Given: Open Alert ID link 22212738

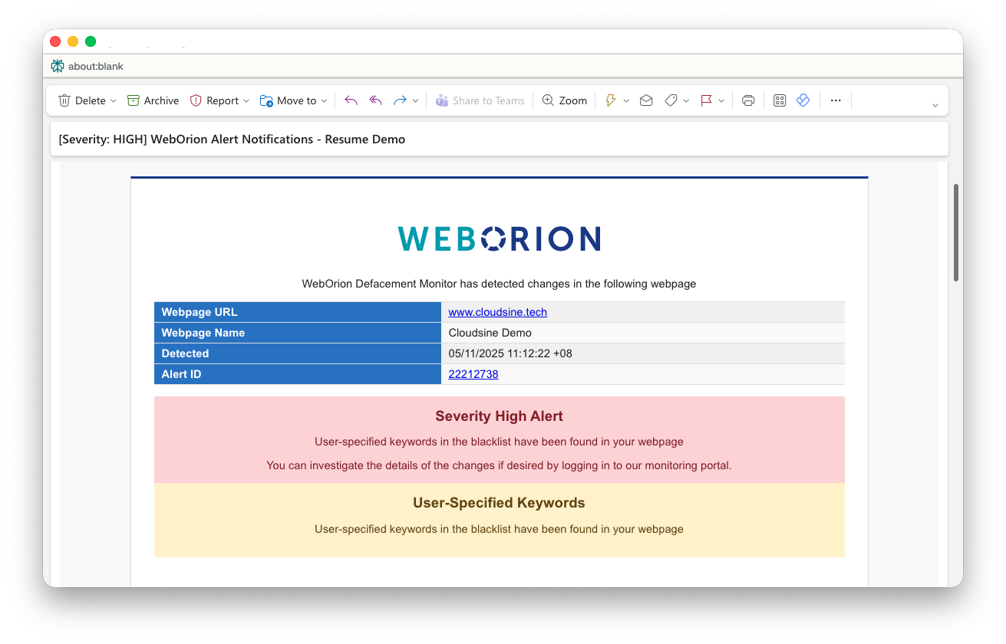Looking at the screenshot, I should point(473,374).
